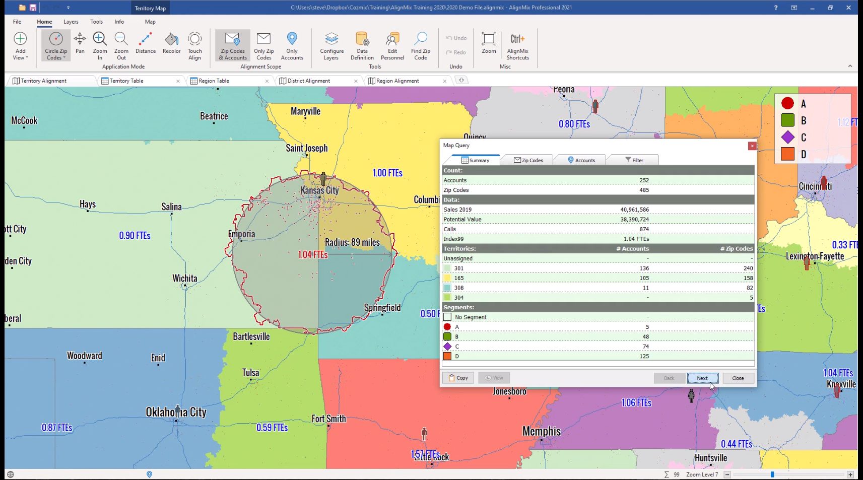Save the file with the floppy disk icon
This screenshot has width=863, height=480.
point(33,8)
